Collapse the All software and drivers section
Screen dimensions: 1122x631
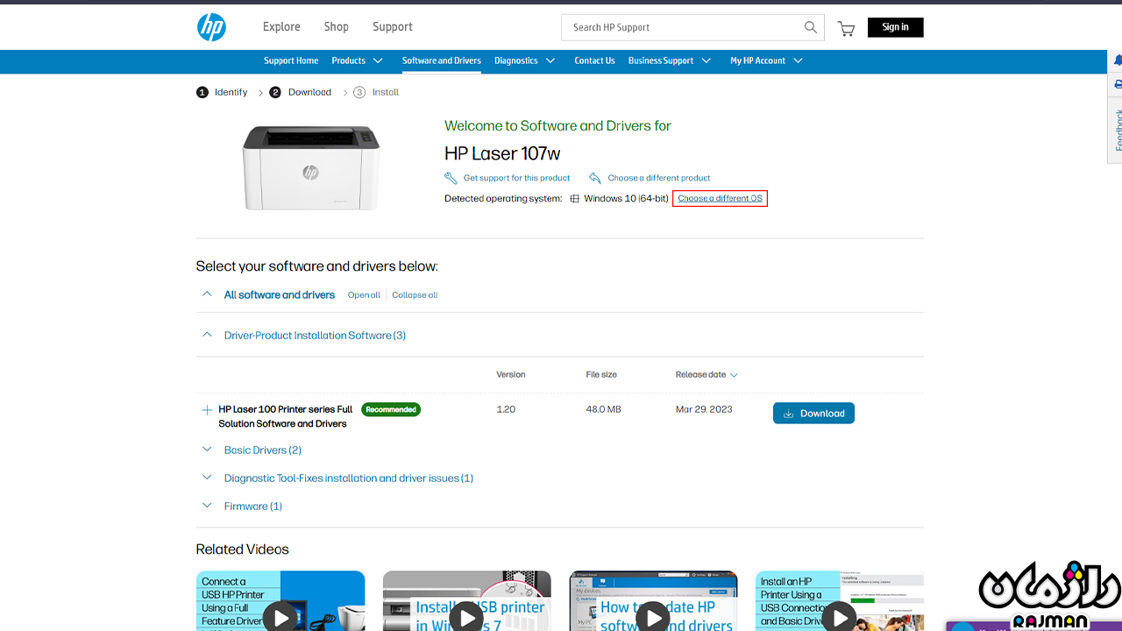tap(207, 294)
